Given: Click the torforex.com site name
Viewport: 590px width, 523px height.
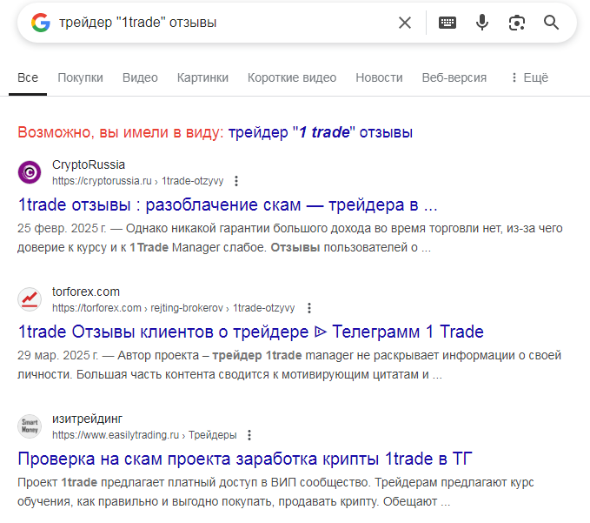Looking at the screenshot, I should (86, 292).
